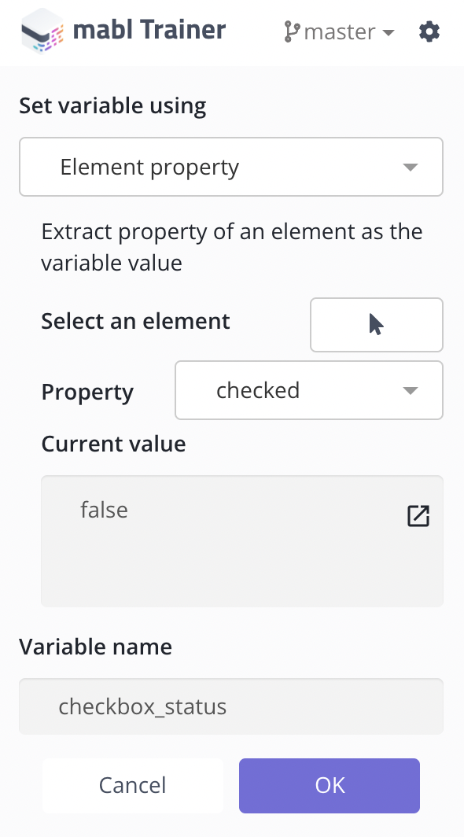Click the Select an element label
Image resolution: width=464 pixels, height=837 pixels.
(135, 321)
